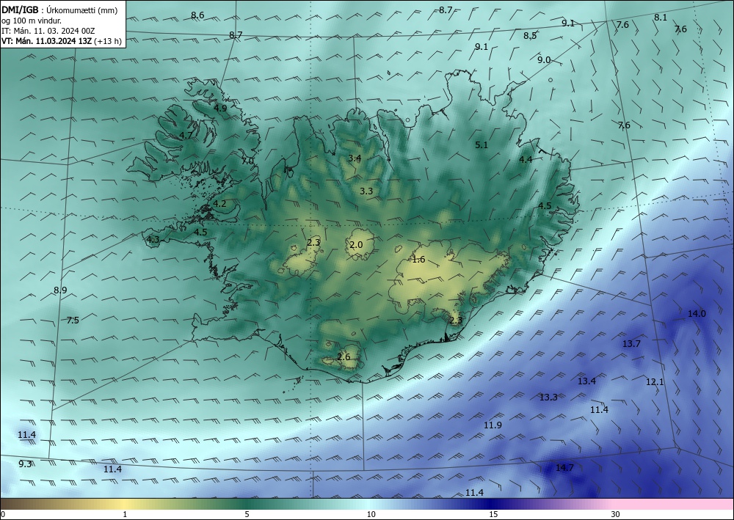Click the 10 tick label on the color scale
The height and width of the screenshot is (520, 734).
tap(371, 514)
